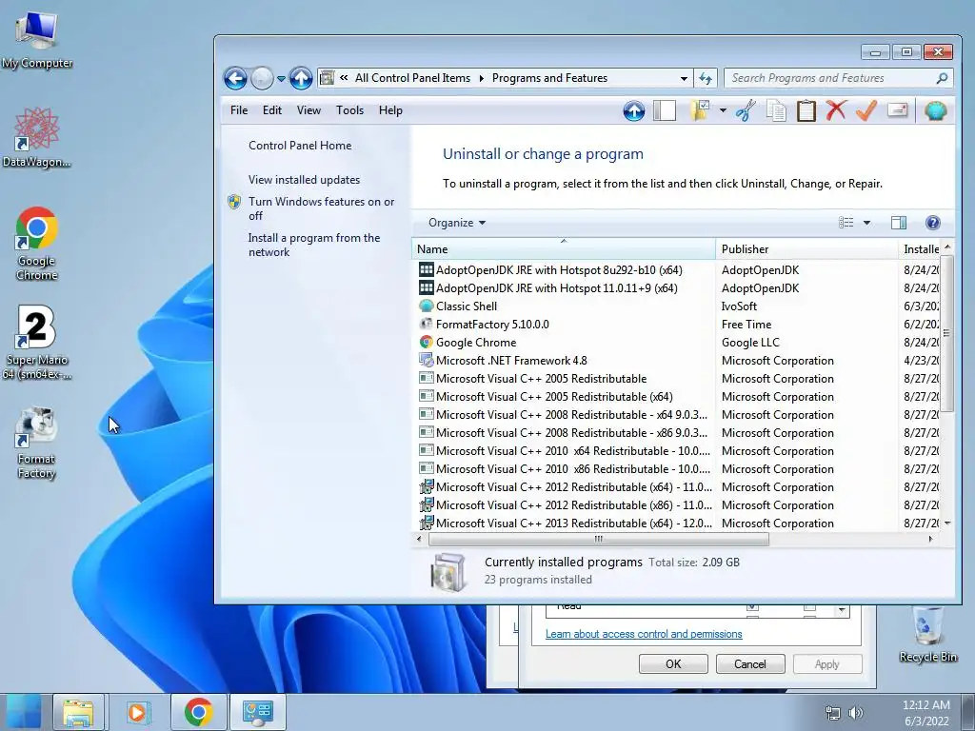Screen dimensions: 975x731
Task: Click the orange checkmark Properties icon
Action: click(866, 110)
